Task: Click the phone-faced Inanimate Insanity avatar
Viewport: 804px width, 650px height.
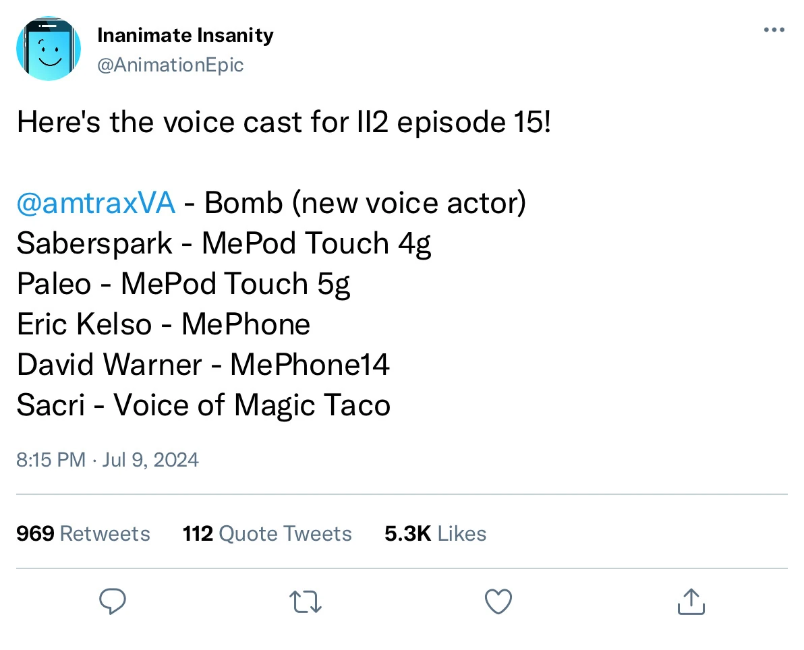Action: pos(49,48)
